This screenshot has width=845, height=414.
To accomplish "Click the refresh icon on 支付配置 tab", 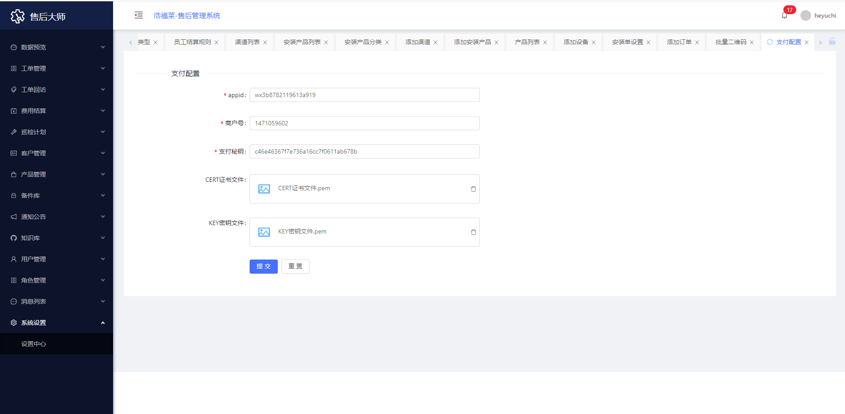I will click(x=770, y=42).
